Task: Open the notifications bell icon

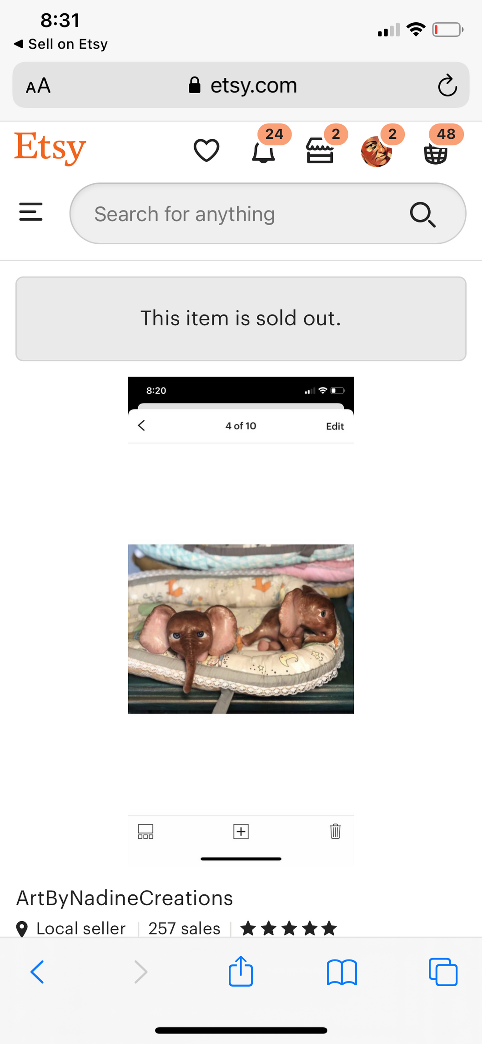Action: [x=264, y=151]
